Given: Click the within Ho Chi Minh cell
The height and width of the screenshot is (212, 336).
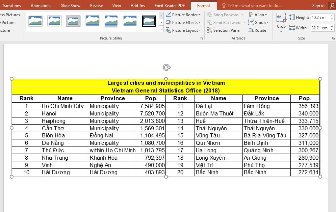Looking at the screenshot, I should click(113, 150).
